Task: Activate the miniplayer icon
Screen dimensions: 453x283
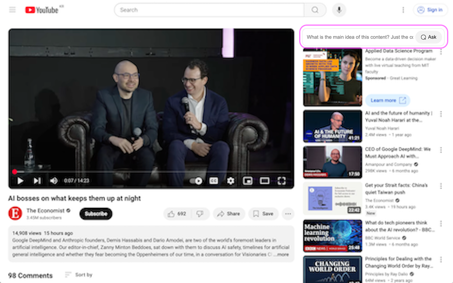Action: (247, 181)
